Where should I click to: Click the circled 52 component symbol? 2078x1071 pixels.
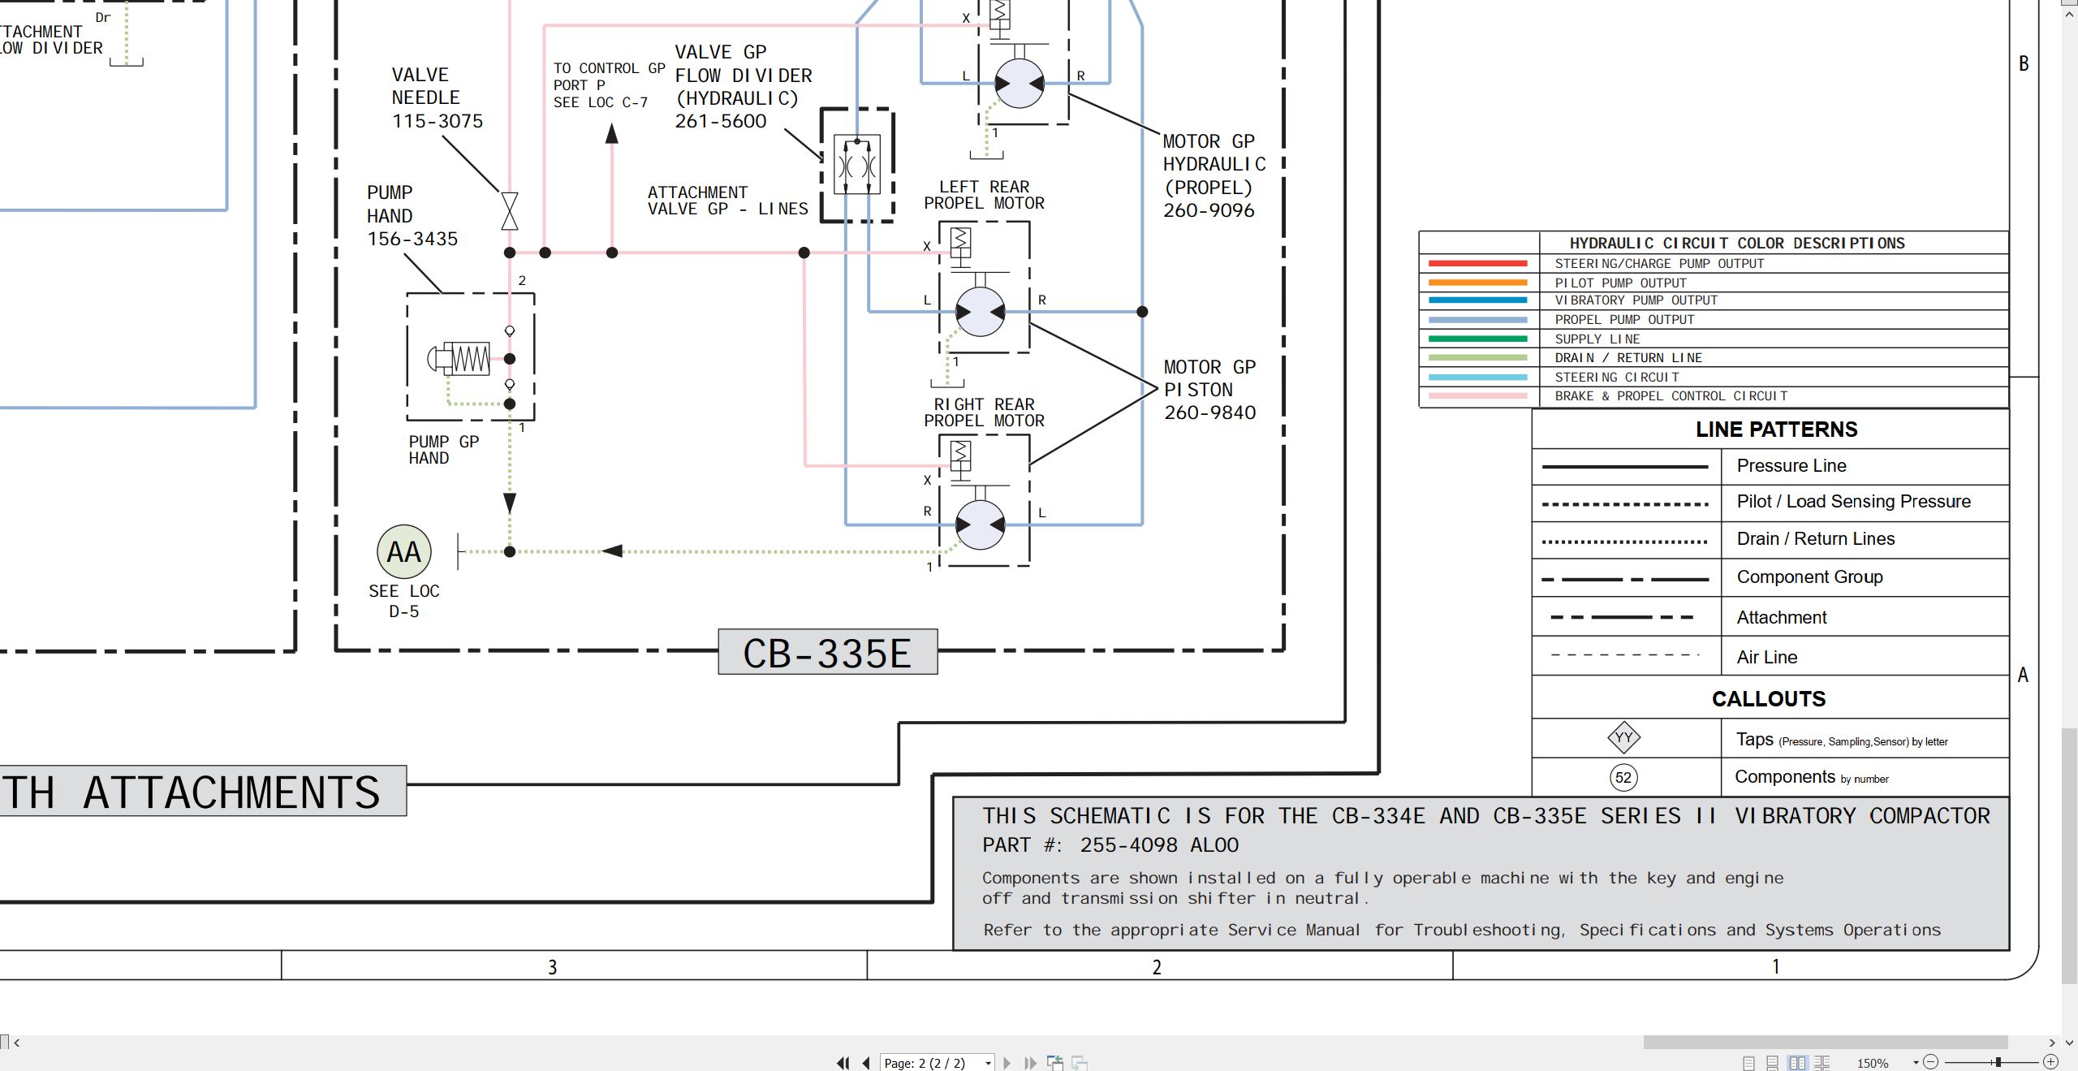coord(1623,778)
